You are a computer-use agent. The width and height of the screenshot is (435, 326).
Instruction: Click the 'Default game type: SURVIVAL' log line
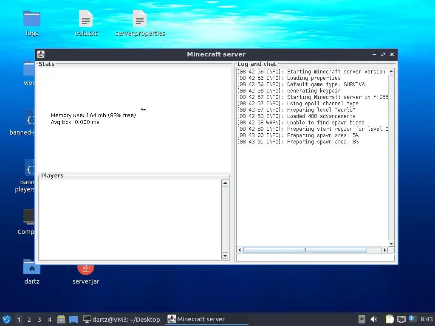(302, 84)
